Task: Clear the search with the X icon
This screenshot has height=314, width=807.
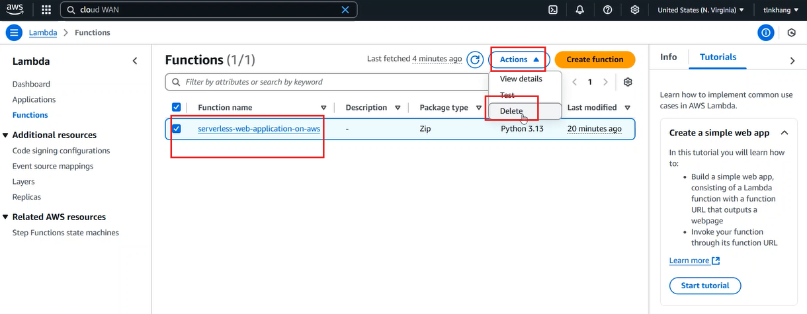Action: [345, 10]
